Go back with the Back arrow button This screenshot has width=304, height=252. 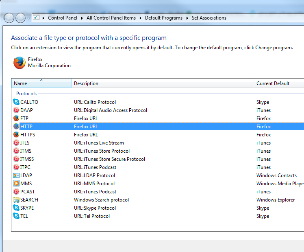(x=9, y=18)
